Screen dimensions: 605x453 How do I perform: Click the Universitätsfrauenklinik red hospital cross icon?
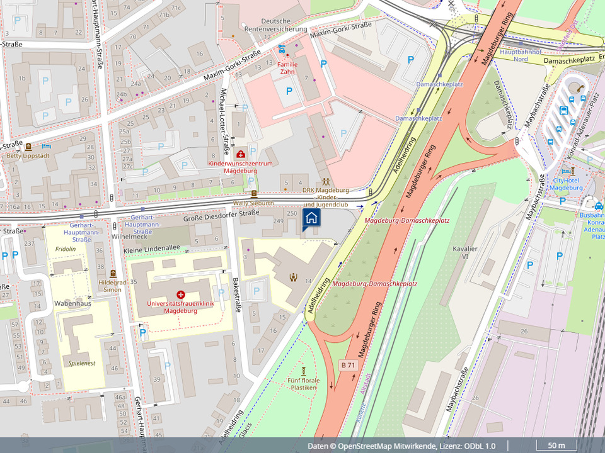(181, 294)
